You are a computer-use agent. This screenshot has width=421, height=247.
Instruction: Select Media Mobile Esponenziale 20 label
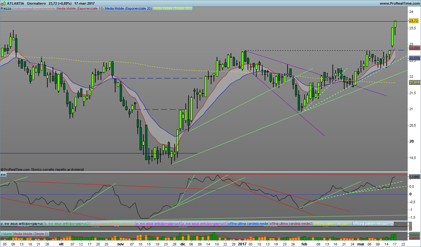(128, 8)
